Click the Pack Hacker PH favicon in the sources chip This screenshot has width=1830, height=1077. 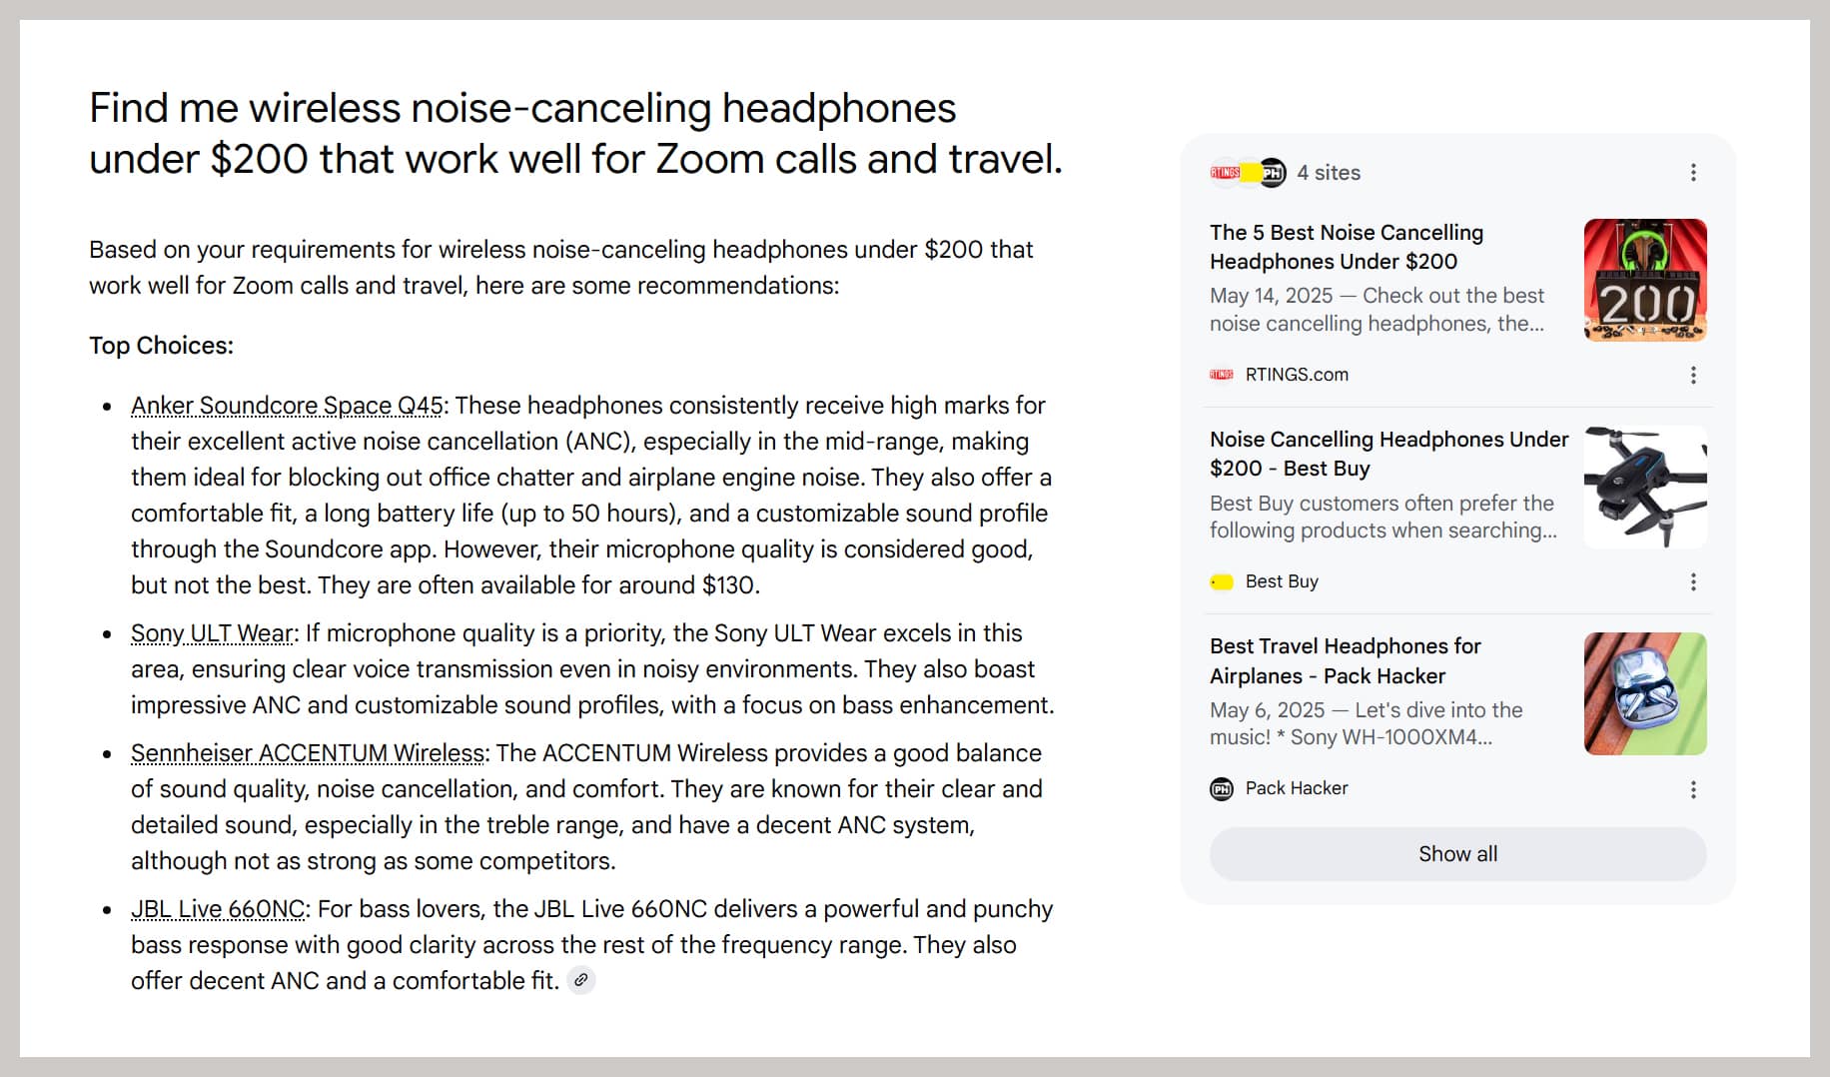click(1271, 172)
